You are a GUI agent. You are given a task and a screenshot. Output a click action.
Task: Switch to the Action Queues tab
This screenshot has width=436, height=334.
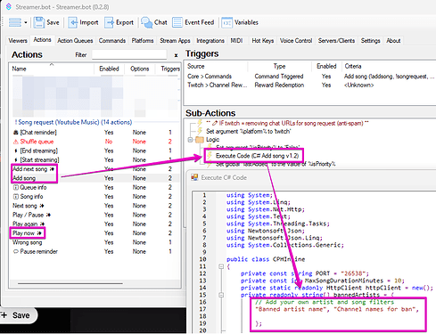point(75,41)
